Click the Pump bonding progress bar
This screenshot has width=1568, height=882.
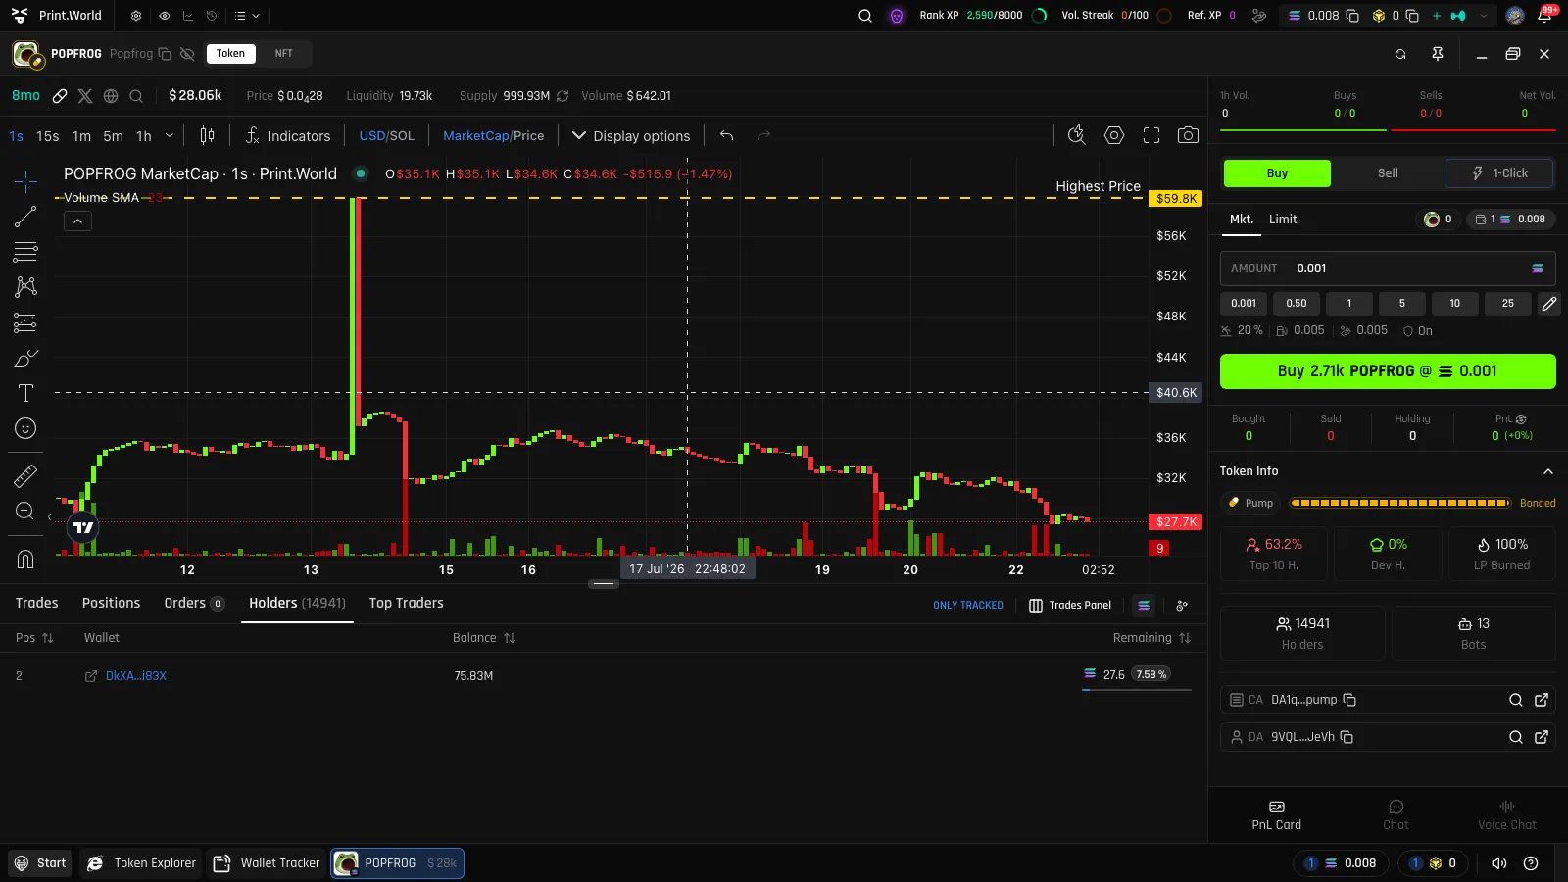pyautogui.click(x=1399, y=503)
